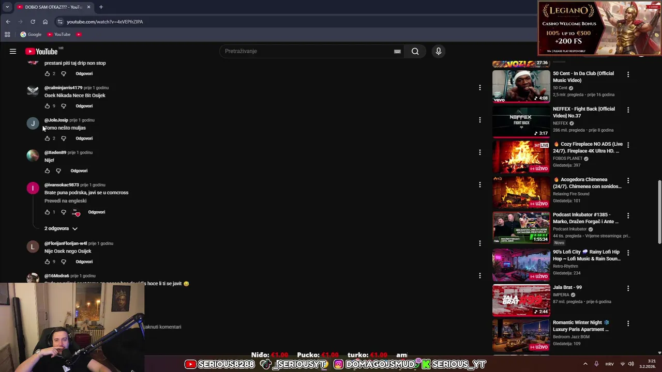Open a new browser tab
This screenshot has width=662, height=372.
point(101,7)
